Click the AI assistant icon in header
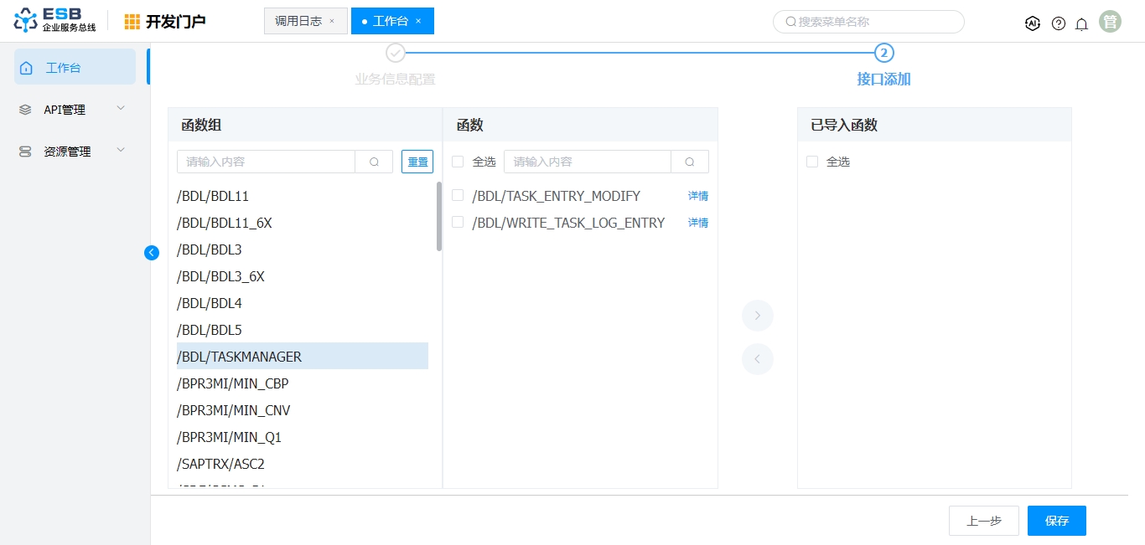The width and height of the screenshot is (1145, 545). coord(1033,23)
